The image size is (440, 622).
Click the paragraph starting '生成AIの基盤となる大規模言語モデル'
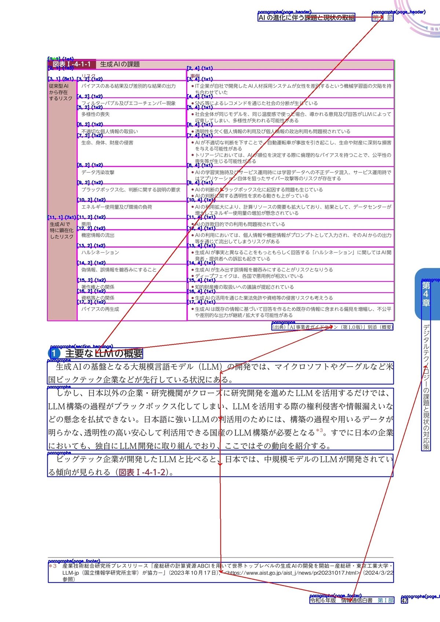[221, 373]
